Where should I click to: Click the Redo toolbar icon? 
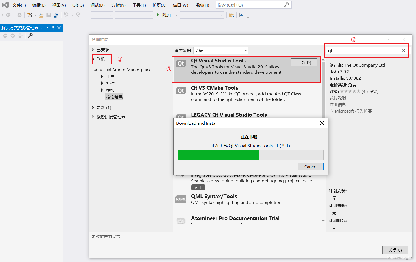(x=78, y=15)
